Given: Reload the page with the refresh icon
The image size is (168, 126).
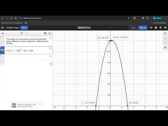Looking at the screenshot, I should pos(11,18).
